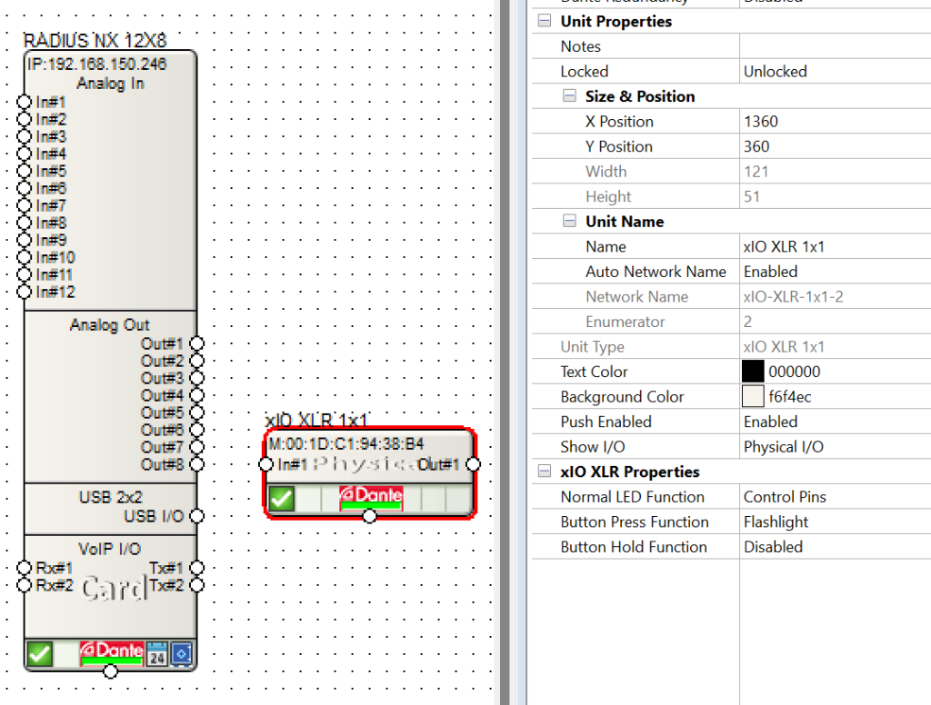The height and width of the screenshot is (705, 931).
Task: Click the X Position value field
Action: 833,122
